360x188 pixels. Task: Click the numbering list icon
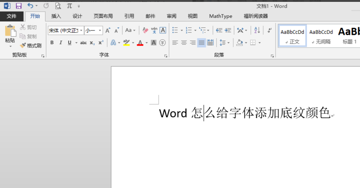(189, 30)
